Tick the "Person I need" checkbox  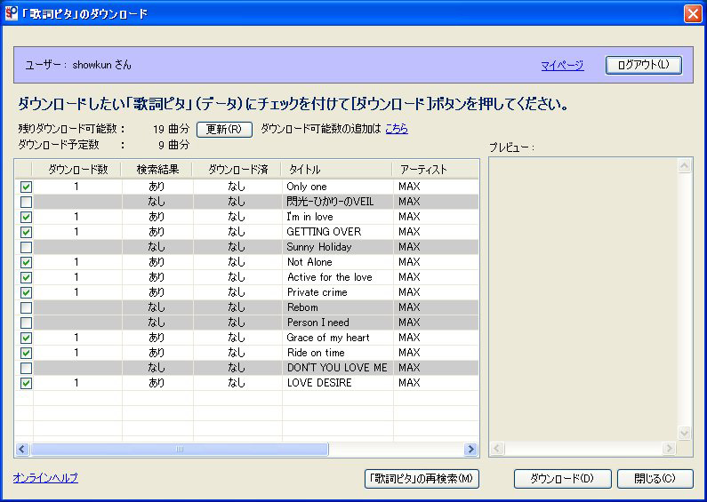(x=26, y=323)
